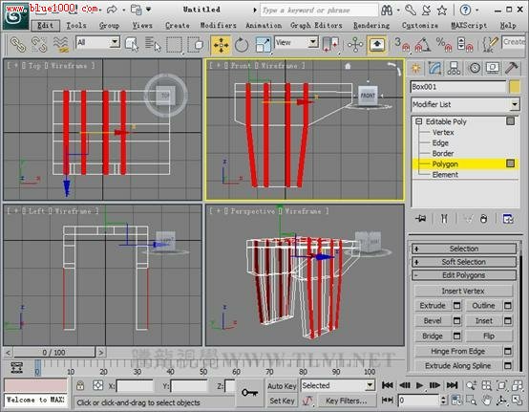Click the Pan View hand icon
Viewport: 529px width, 412px height.
tap(486, 401)
